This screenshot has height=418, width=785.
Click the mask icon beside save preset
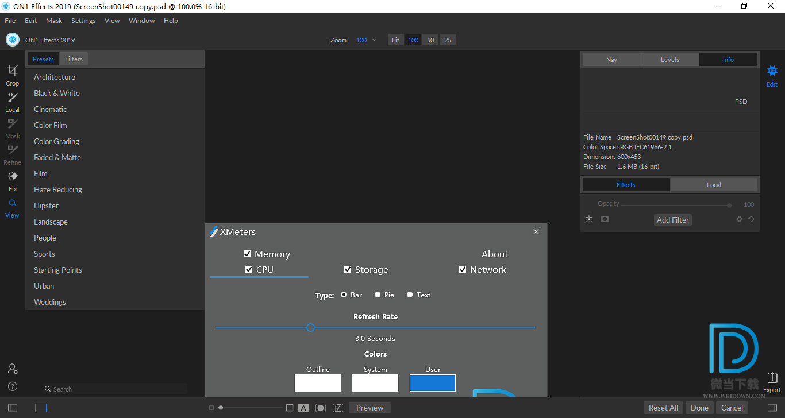point(605,219)
